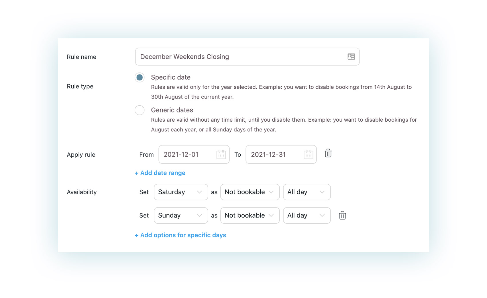The image size is (487, 298).
Task: Open All day dropdown in Saturday row
Action: pos(307,192)
